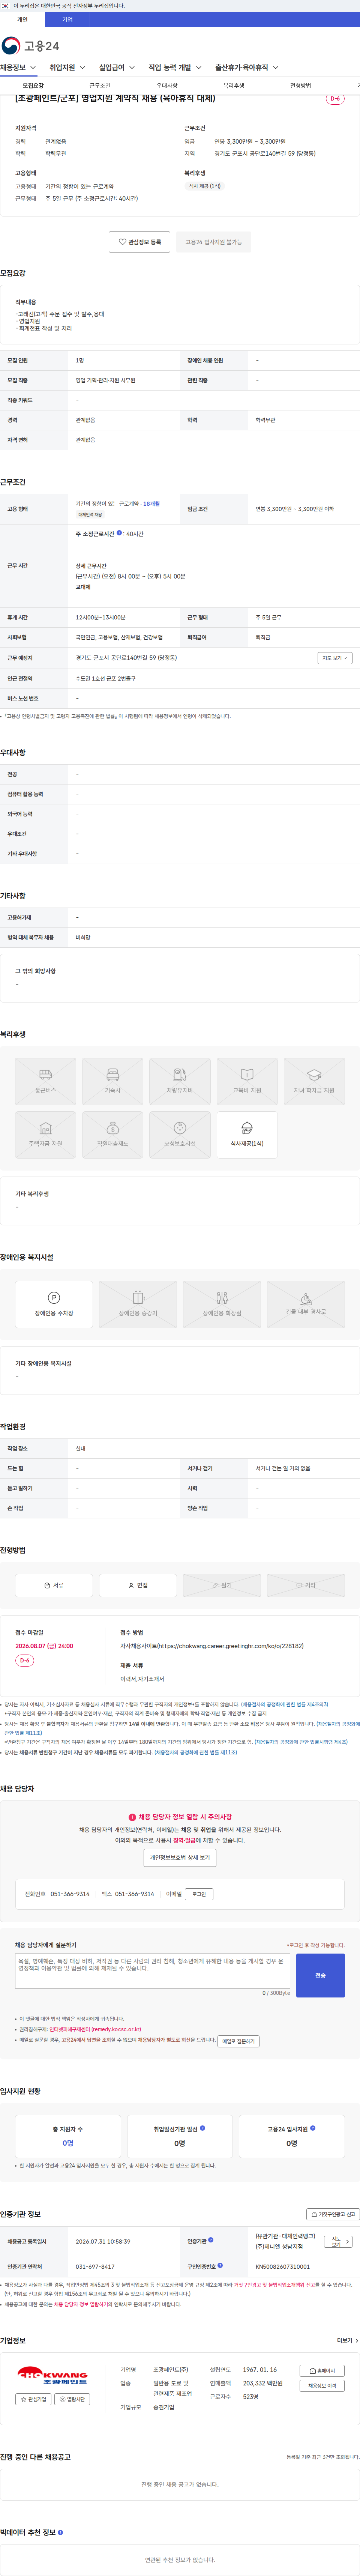
Task: Click the Chokwang company logo
Action: click(53, 2376)
